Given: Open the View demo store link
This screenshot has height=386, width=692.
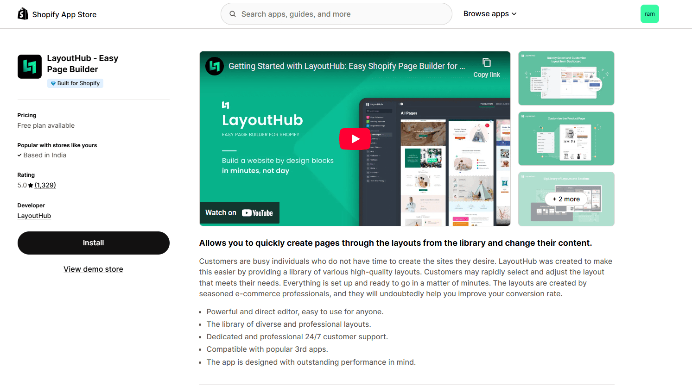Looking at the screenshot, I should pos(93,269).
